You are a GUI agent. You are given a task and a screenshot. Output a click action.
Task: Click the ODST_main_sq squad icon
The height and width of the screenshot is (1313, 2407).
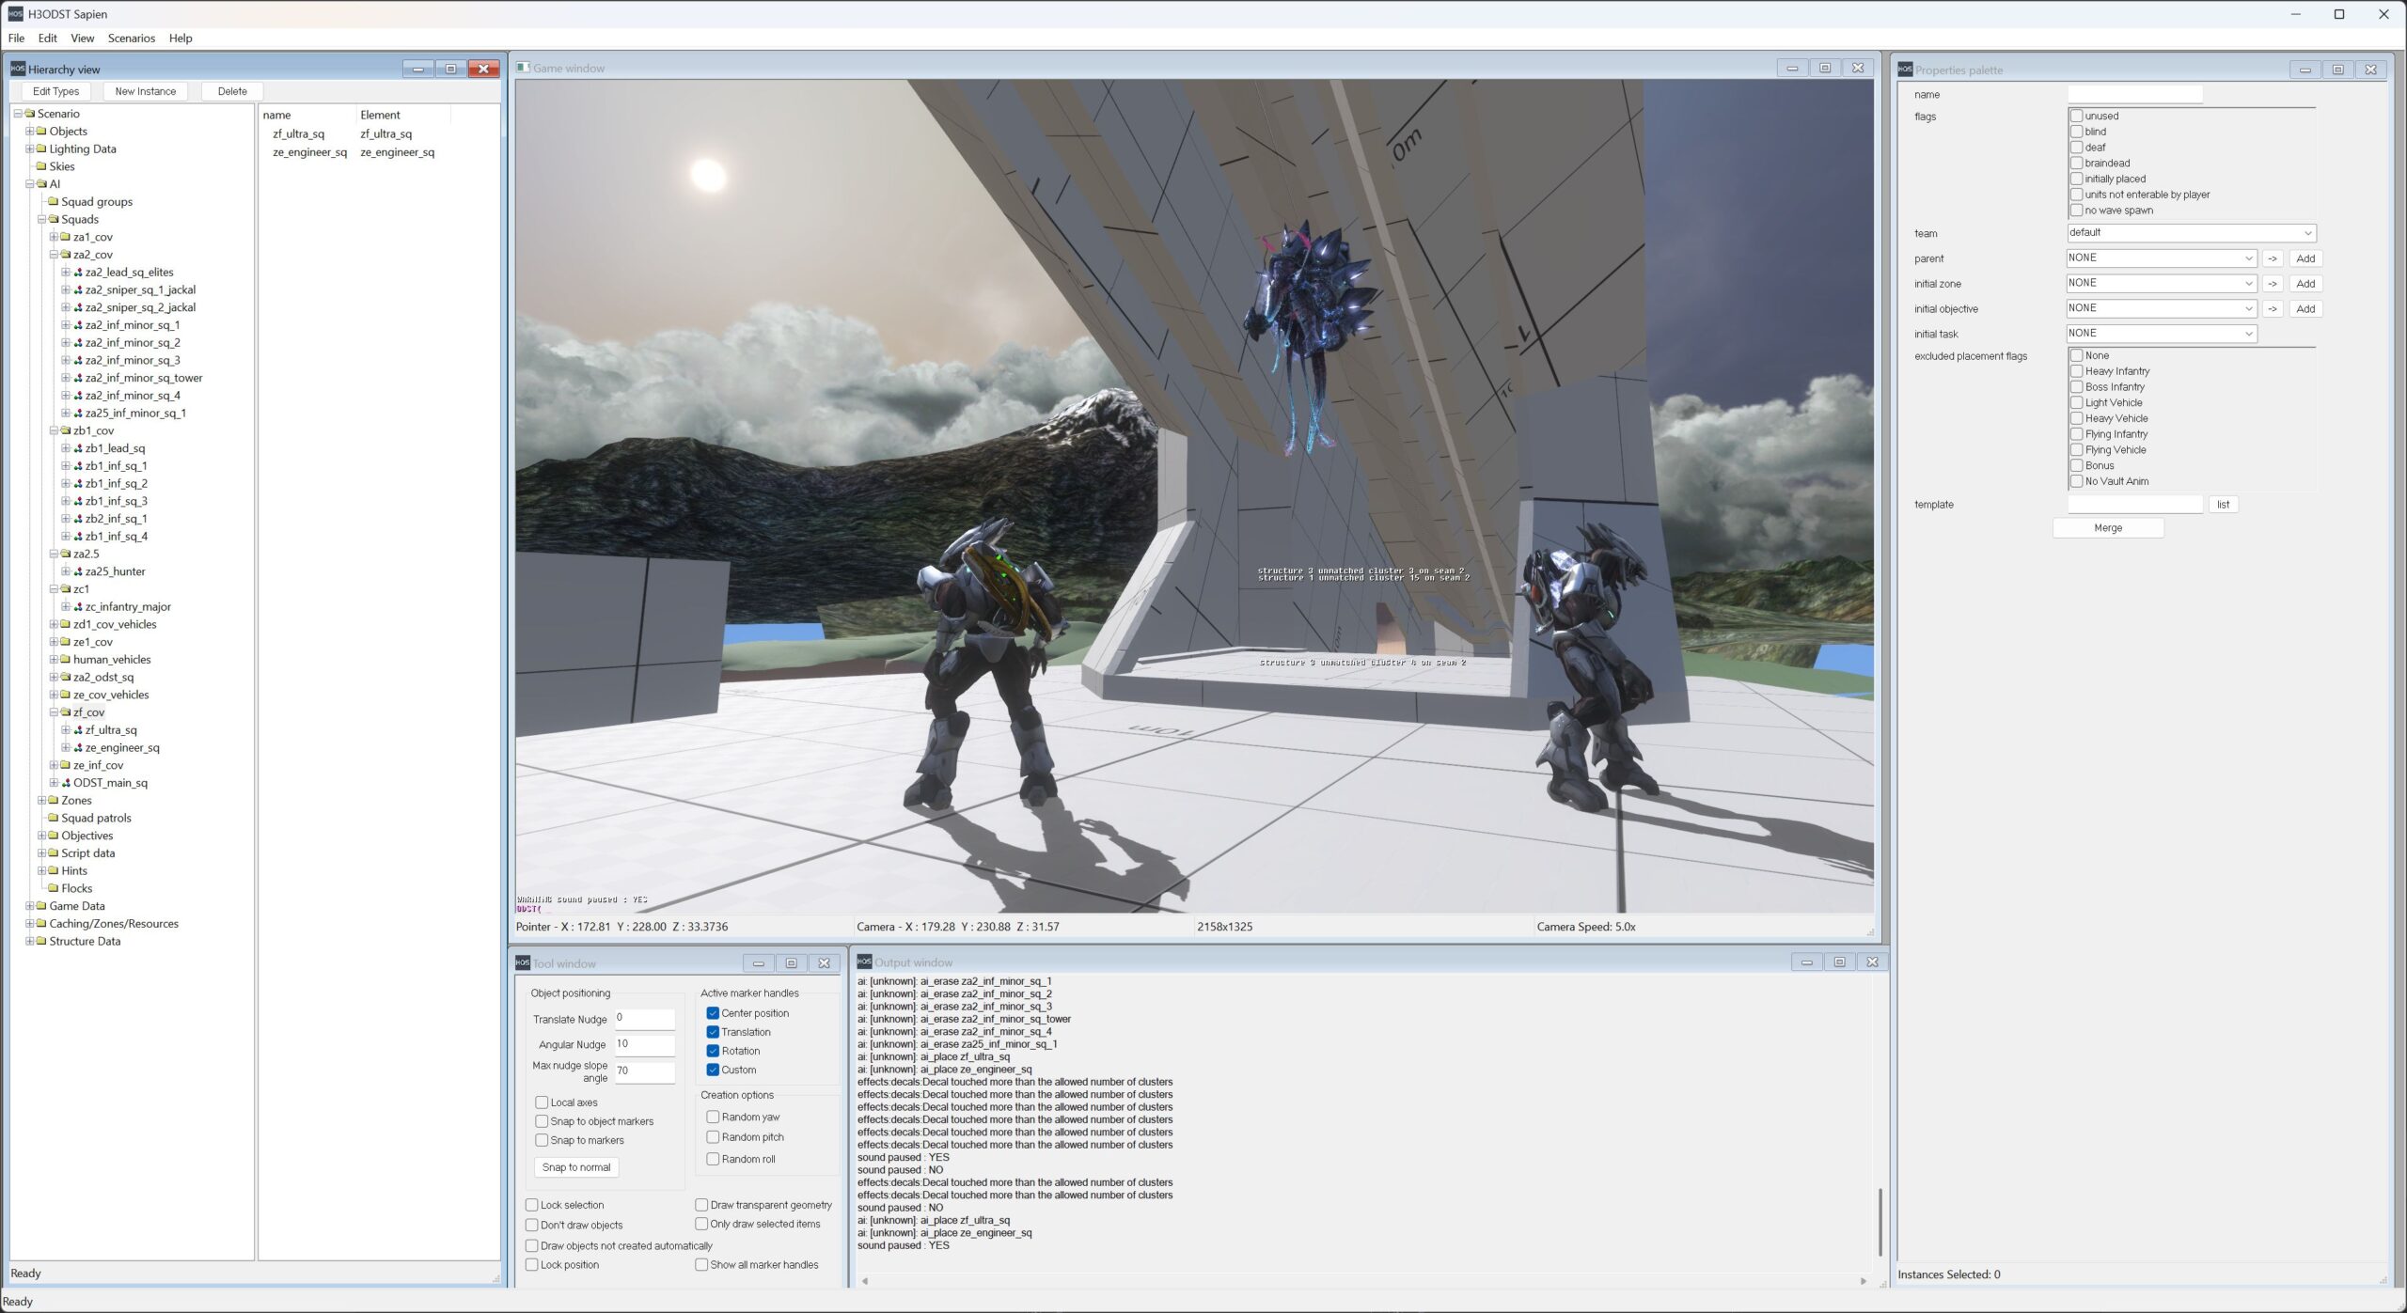[66, 783]
